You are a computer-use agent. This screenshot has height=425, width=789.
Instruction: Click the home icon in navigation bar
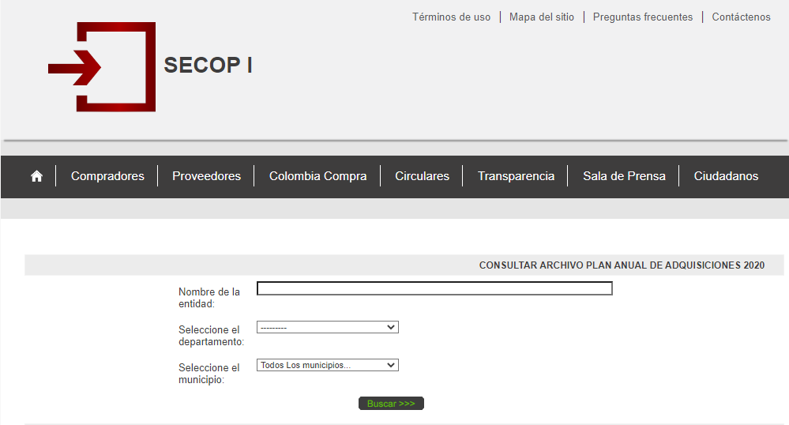[x=36, y=176]
